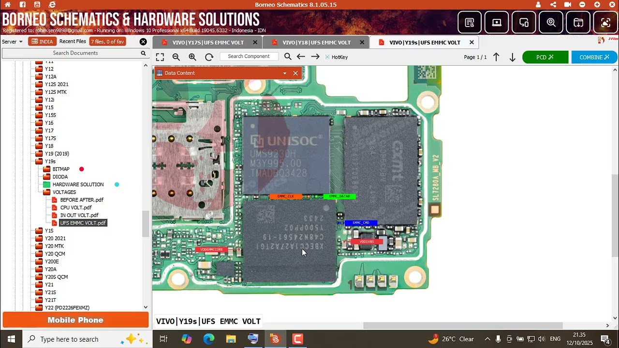Open the Mobile Phone category button
This screenshot has width=619, height=348.
75,320
